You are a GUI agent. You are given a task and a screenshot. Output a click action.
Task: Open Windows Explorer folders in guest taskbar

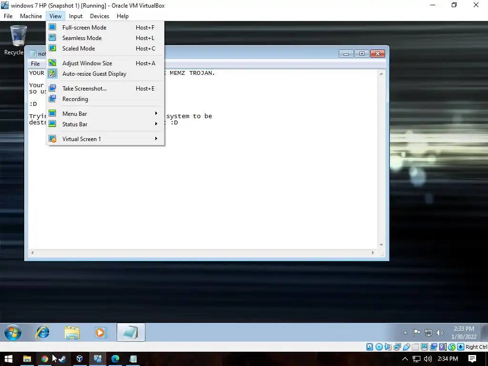click(x=72, y=332)
